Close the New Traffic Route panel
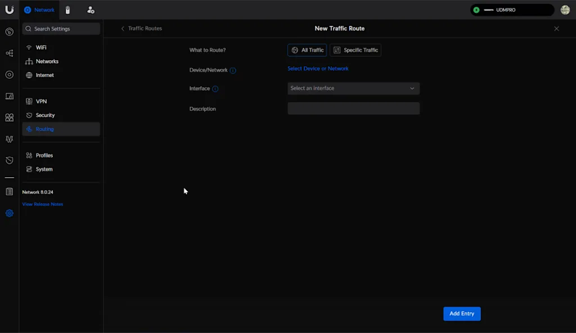 point(556,29)
